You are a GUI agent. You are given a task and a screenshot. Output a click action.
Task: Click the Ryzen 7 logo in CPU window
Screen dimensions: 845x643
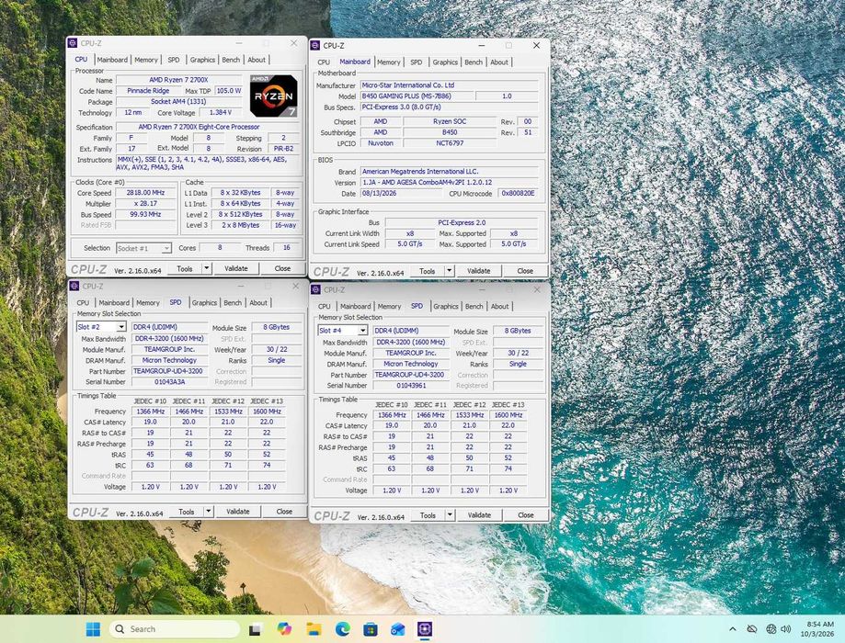tap(274, 96)
